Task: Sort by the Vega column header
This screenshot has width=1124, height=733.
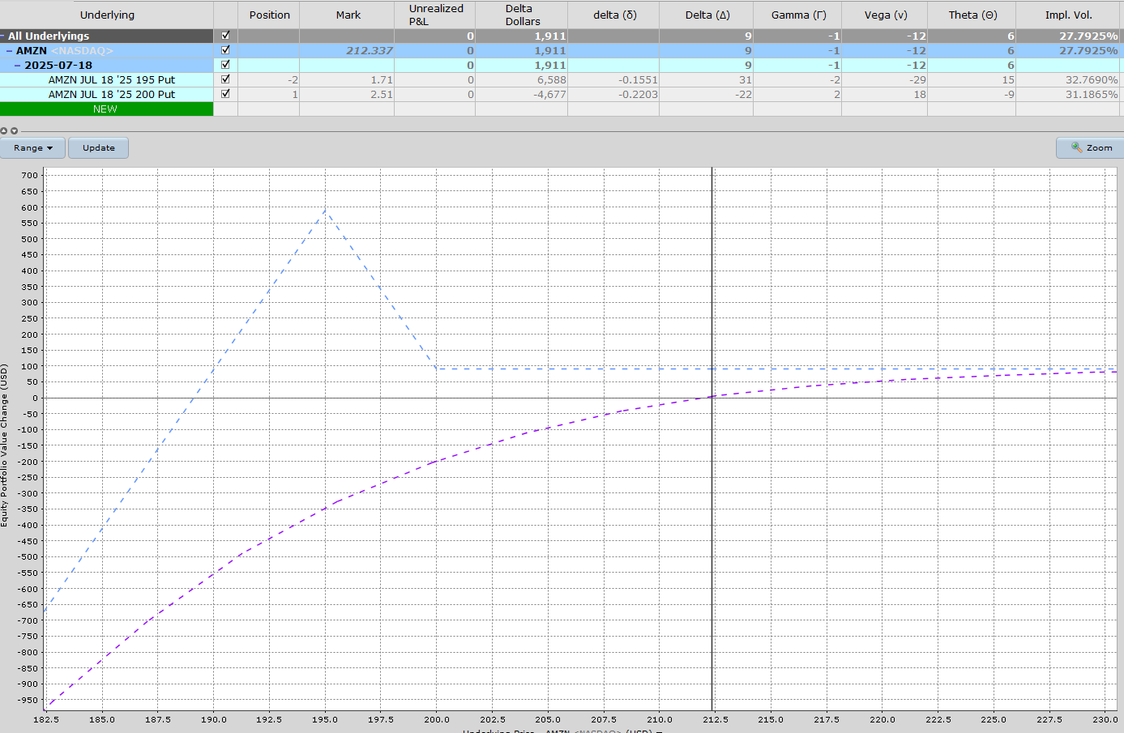Action: (884, 15)
